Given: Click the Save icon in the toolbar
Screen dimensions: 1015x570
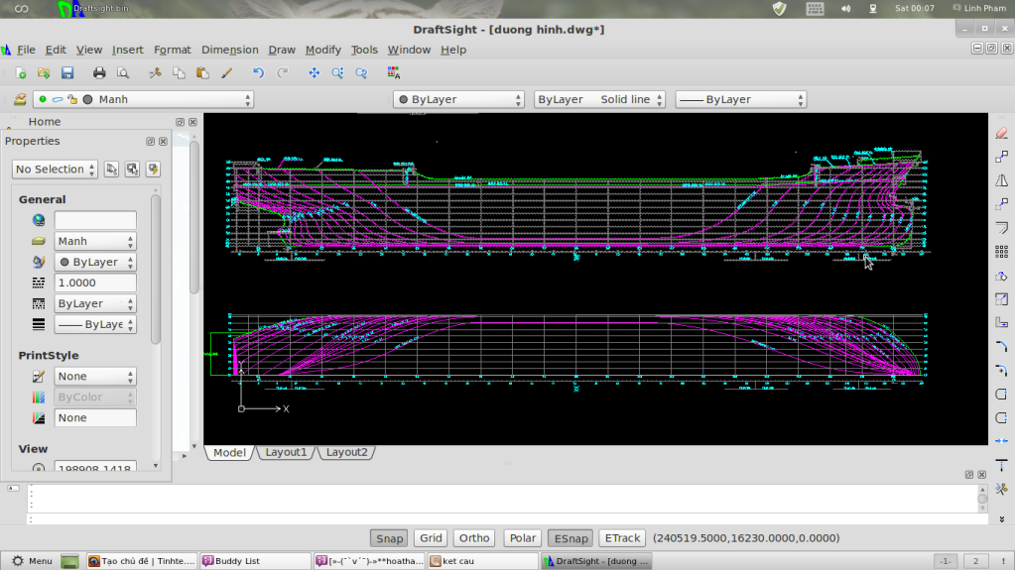Looking at the screenshot, I should 67,73.
